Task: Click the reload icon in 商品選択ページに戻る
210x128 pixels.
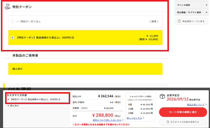Action: (x=179, y=21)
